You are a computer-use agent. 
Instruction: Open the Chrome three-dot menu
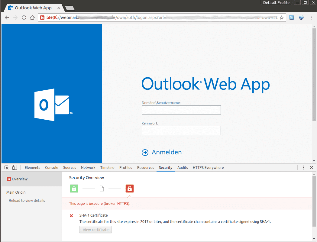click(311, 18)
